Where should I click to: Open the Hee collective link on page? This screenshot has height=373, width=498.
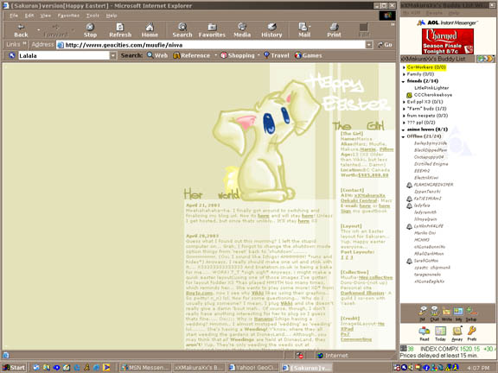coord(375,277)
